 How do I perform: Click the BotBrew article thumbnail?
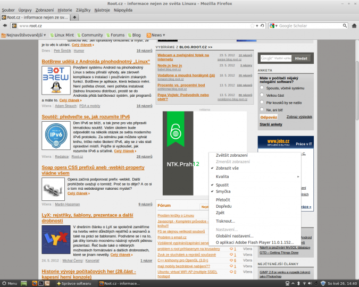coord(56,80)
